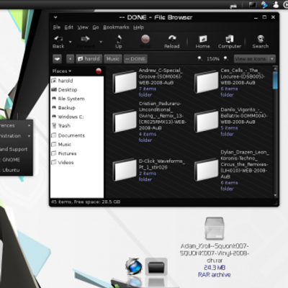
Task: Click the blue globe dock icon
Action: tap(134, 266)
